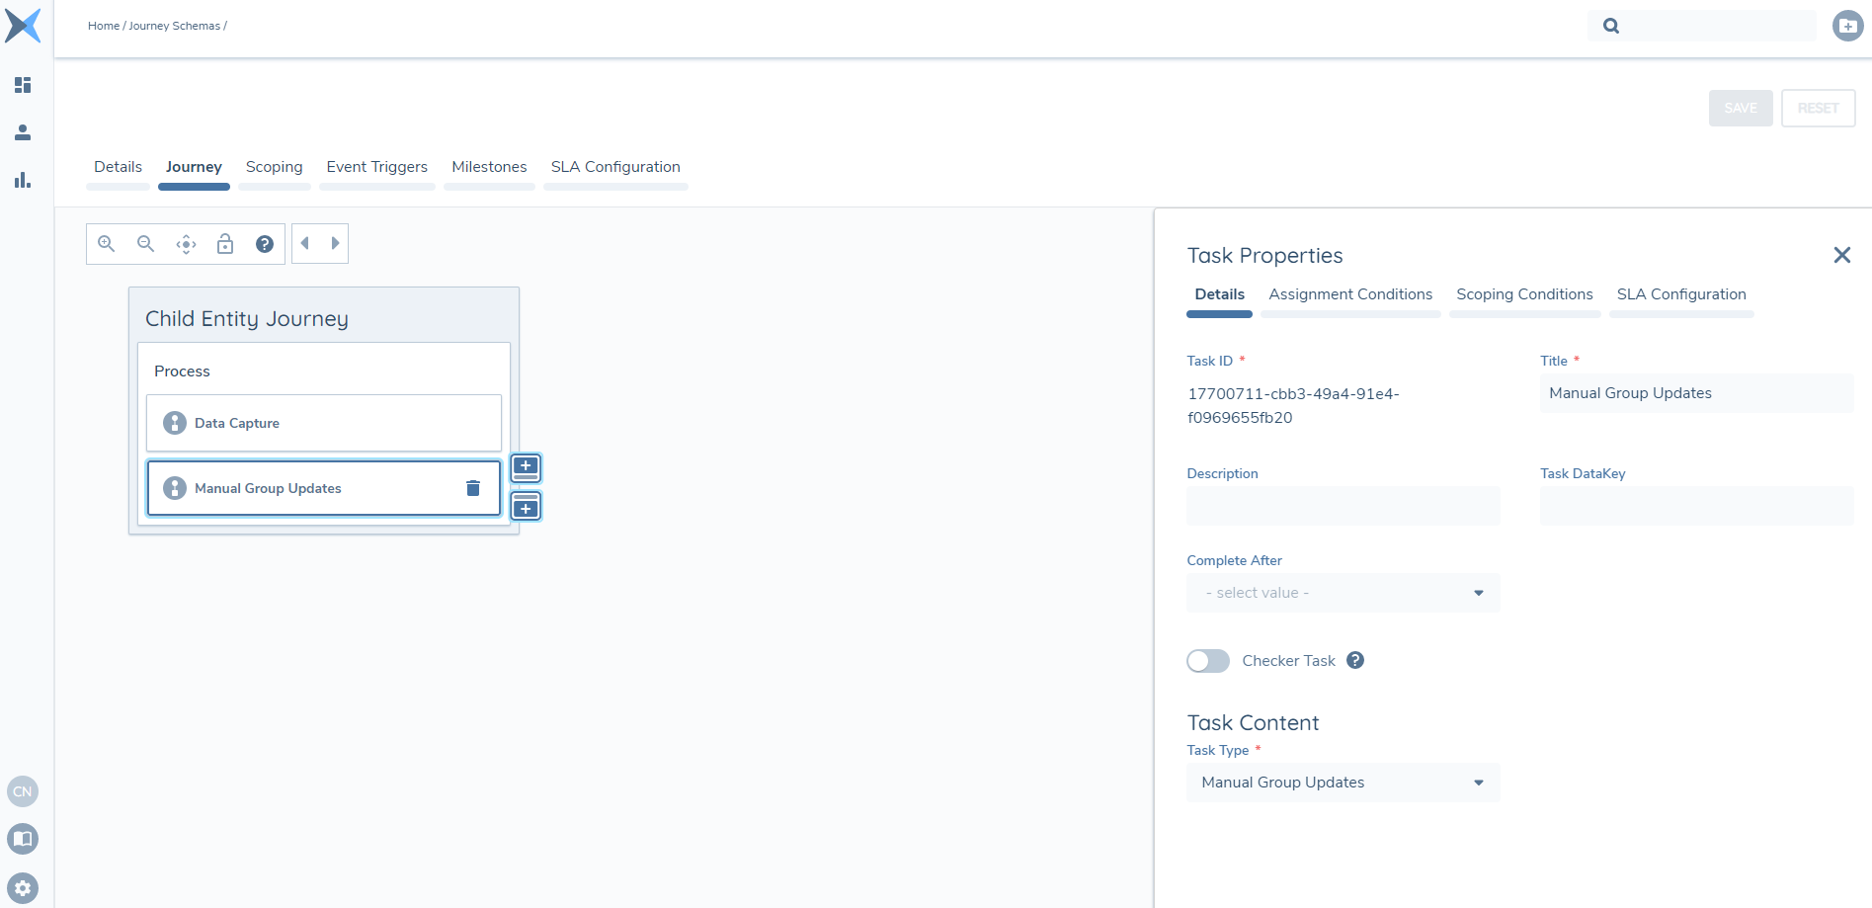This screenshot has height=908, width=1872.
Task: Click inside the Description field
Action: (1342, 505)
